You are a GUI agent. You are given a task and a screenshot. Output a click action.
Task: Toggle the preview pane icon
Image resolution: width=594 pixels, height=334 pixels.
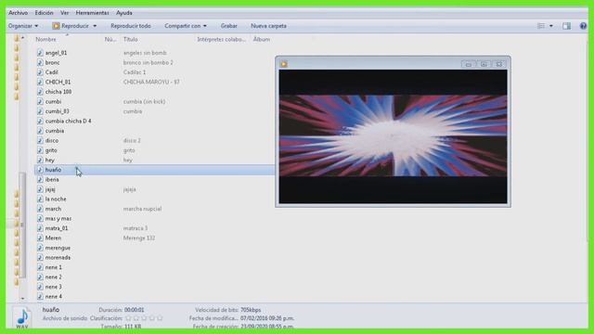pos(567,26)
